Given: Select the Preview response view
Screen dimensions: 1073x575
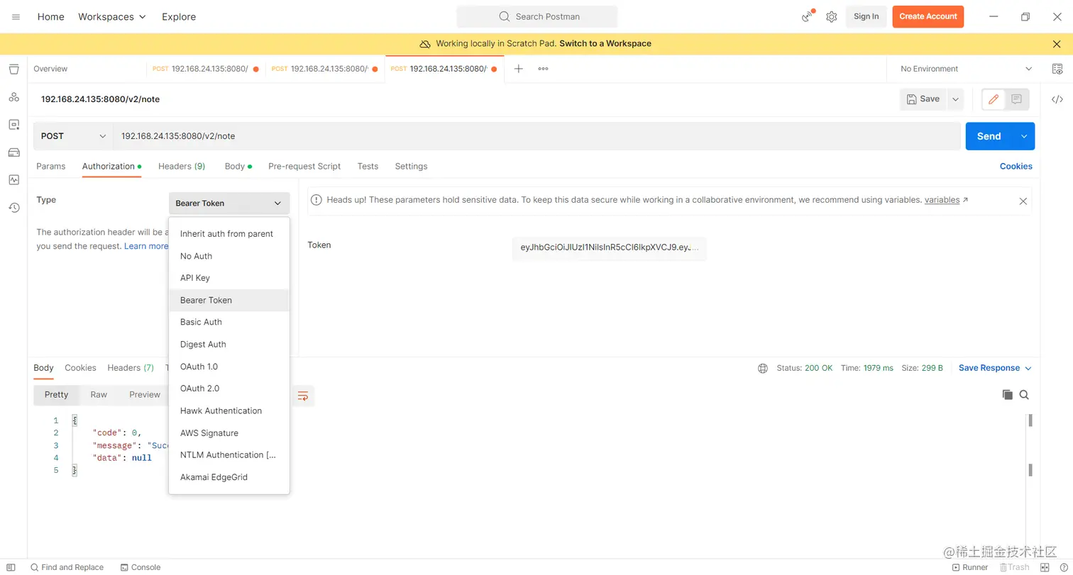Looking at the screenshot, I should coord(145,395).
